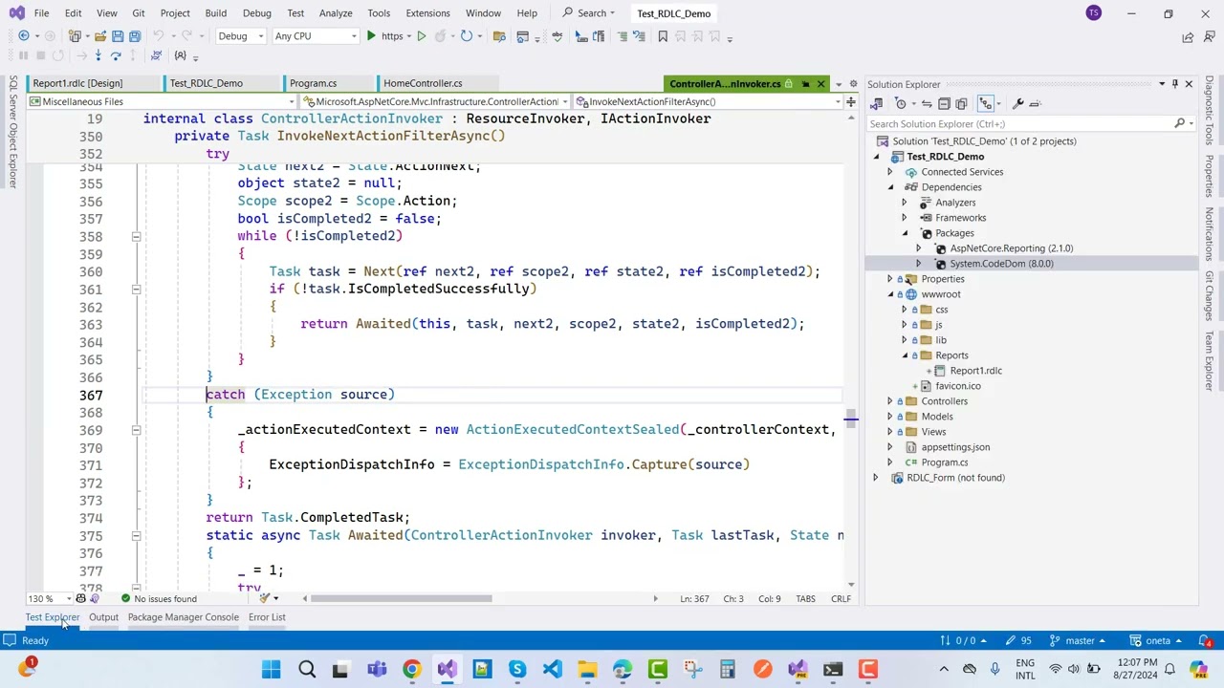Open the Build menu

(x=215, y=13)
